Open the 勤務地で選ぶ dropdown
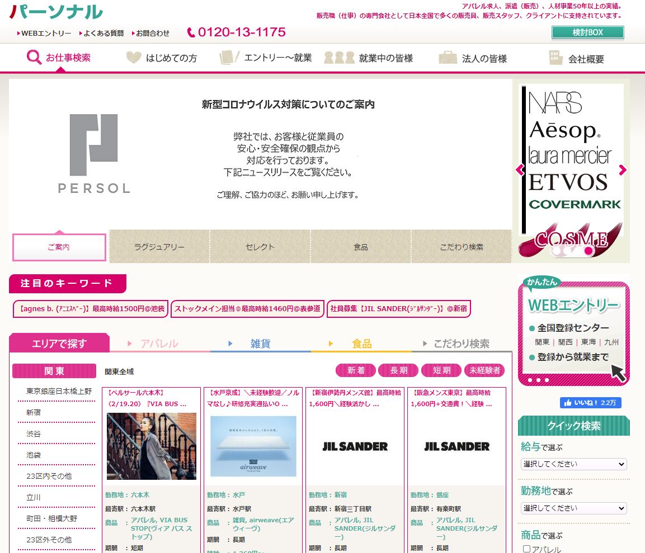This screenshot has width=645, height=553. tap(573, 508)
